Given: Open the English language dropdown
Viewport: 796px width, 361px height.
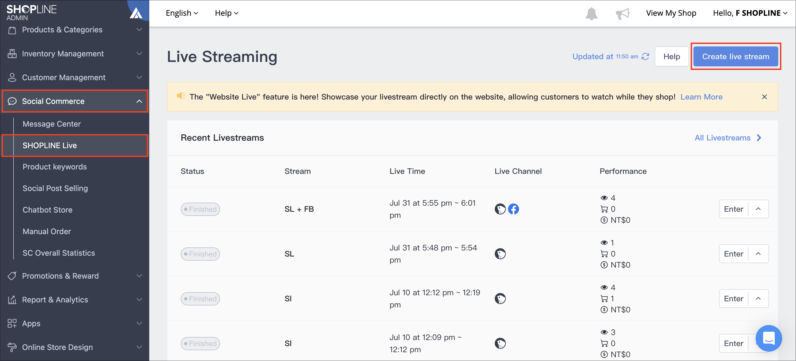Looking at the screenshot, I should (182, 13).
